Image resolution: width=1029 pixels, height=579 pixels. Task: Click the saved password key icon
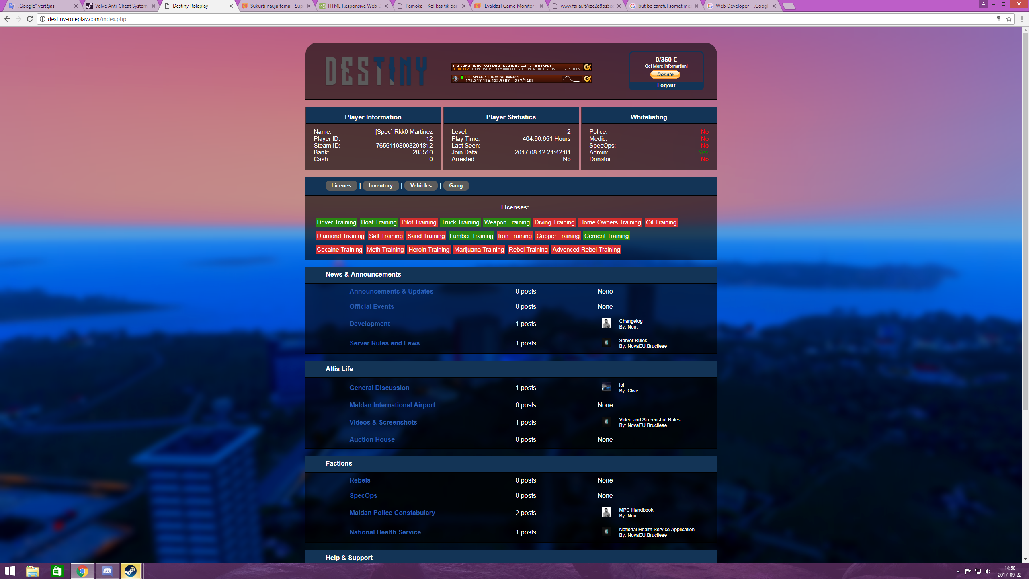click(999, 19)
